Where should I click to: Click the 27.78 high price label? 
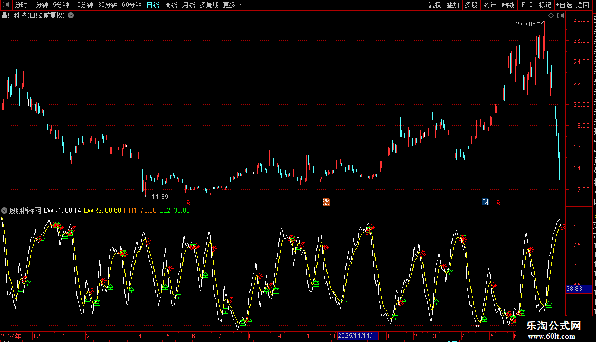(524, 24)
